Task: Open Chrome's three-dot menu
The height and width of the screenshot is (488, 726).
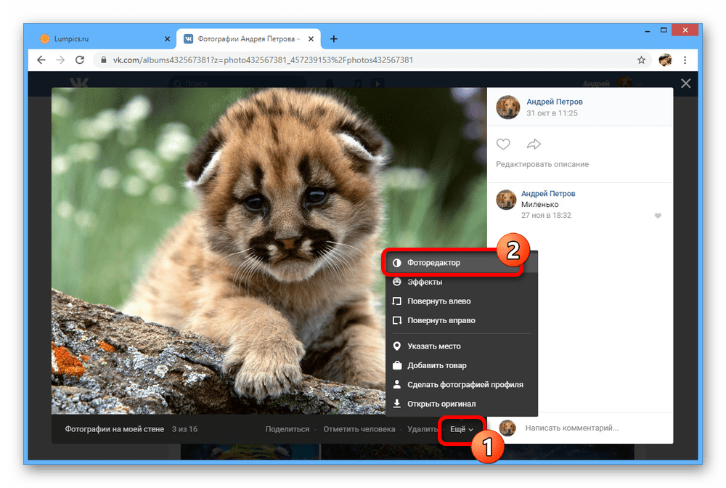Action: [x=685, y=60]
